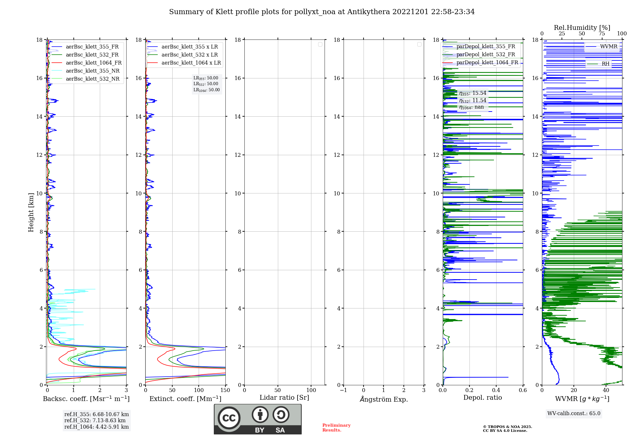Click the Extinct. coeff. axis label
This screenshot has width=644, height=437.
185,399
